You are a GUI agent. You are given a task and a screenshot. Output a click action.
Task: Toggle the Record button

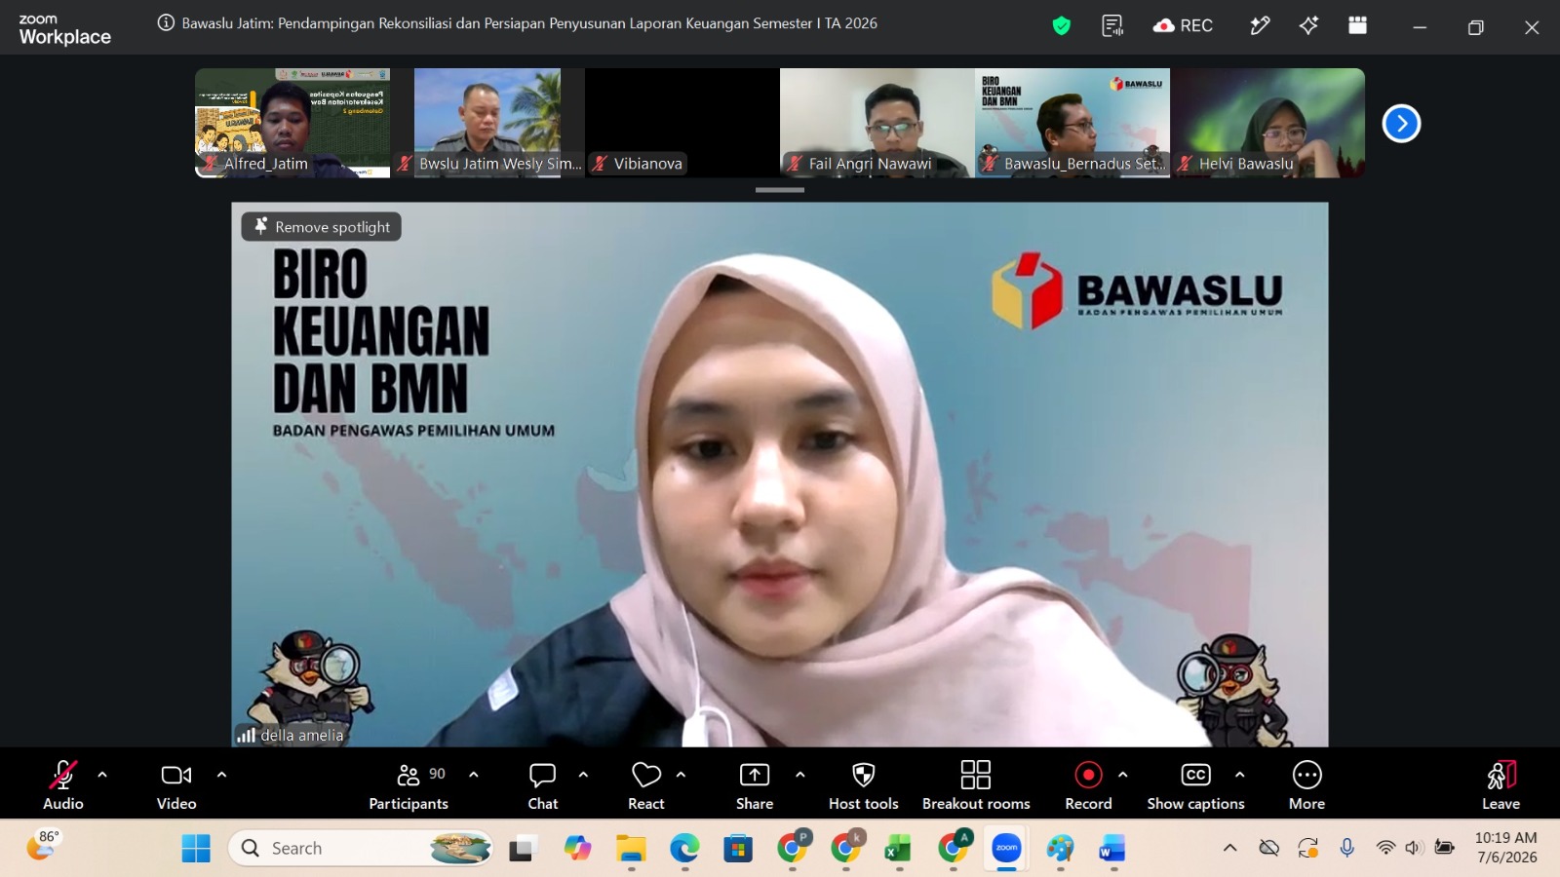click(1088, 784)
